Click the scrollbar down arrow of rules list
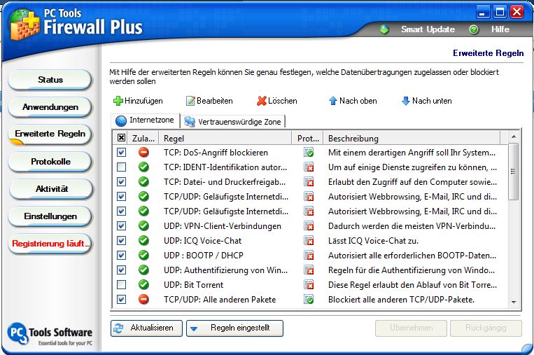 (x=514, y=302)
